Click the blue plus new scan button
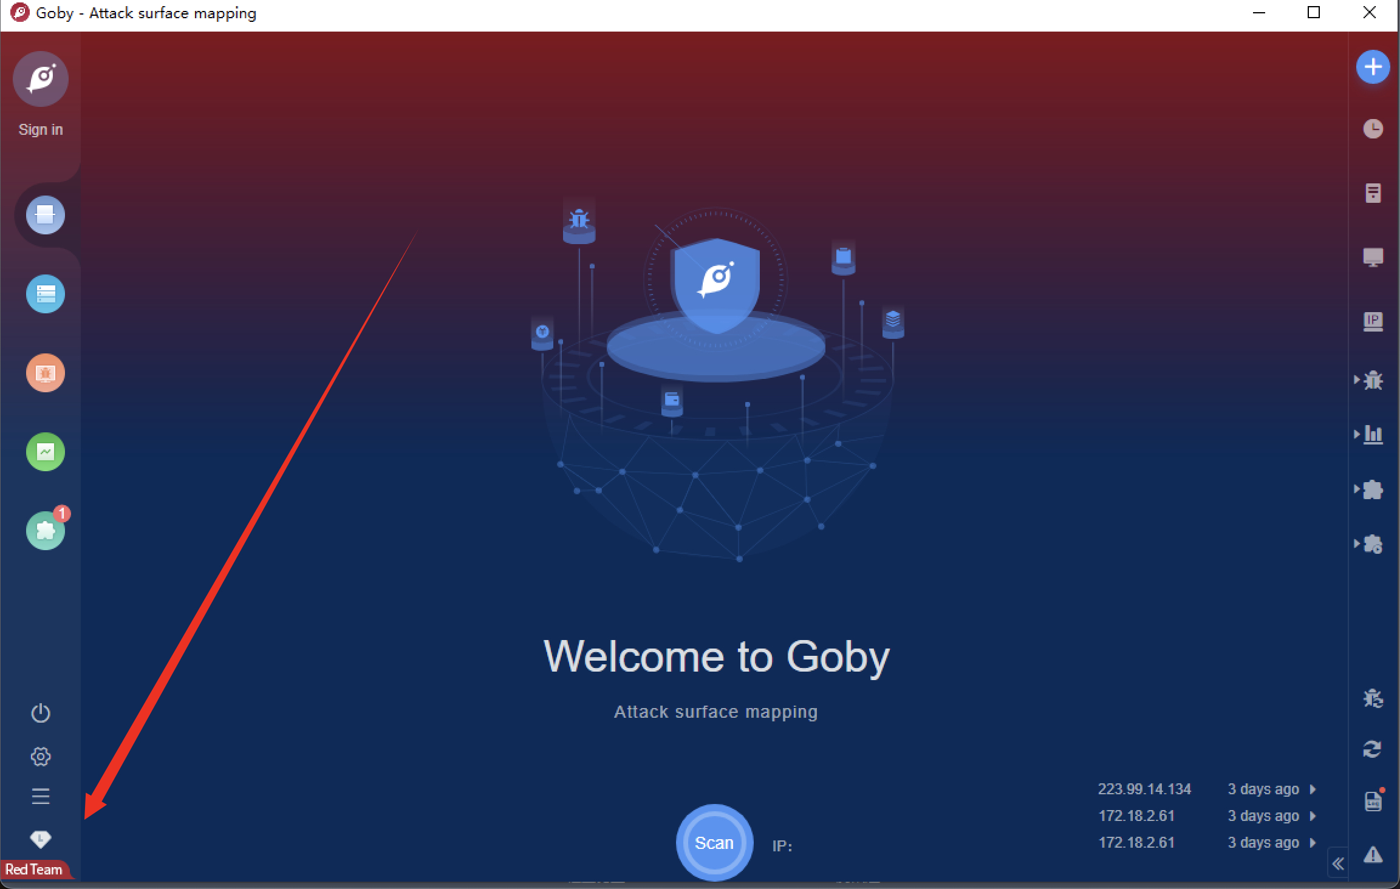This screenshot has width=1400, height=889. pyautogui.click(x=1373, y=67)
